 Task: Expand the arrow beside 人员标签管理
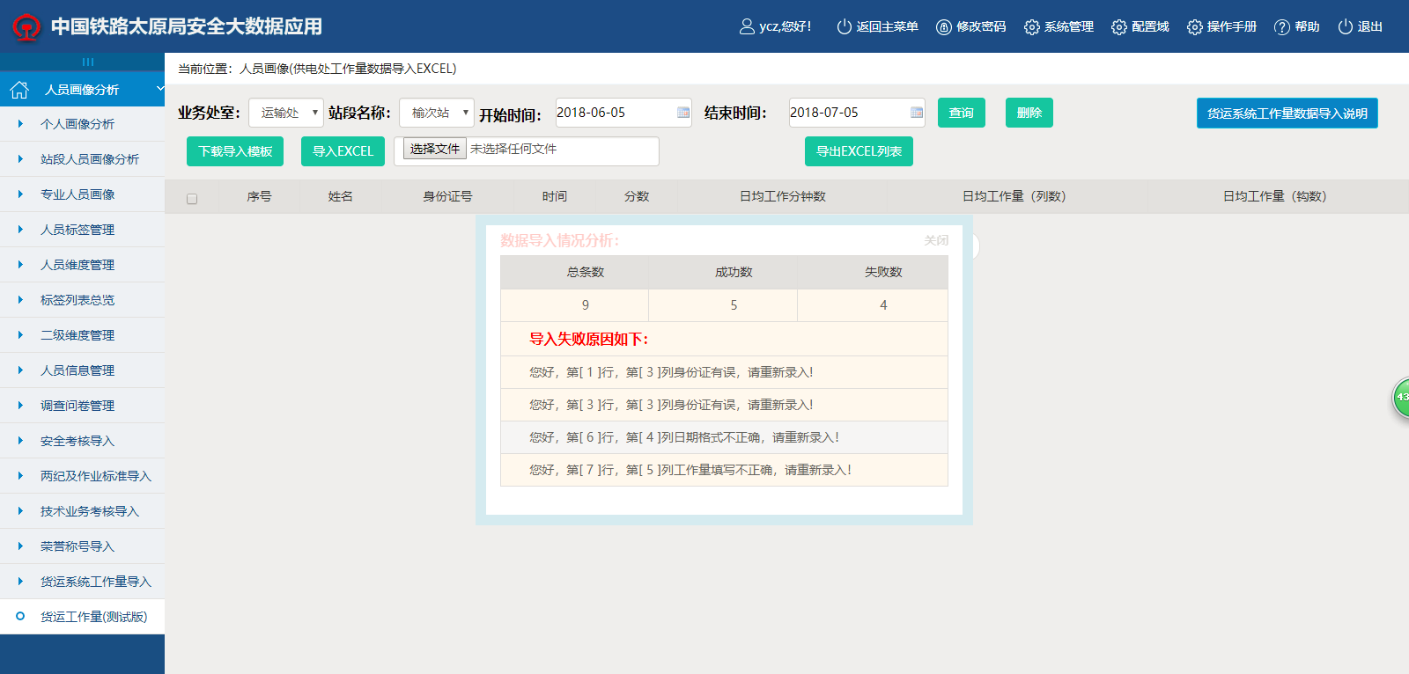[x=20, y=229]
